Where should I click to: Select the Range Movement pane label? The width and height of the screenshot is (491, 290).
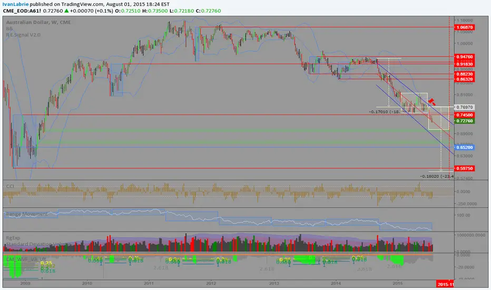pyautogui.click(x=27, y=214)
